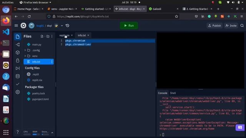Image resolution: width=246 pixels, height=138 pixels.
Task: Show Applications grid in dock
Action: (6, 132)
